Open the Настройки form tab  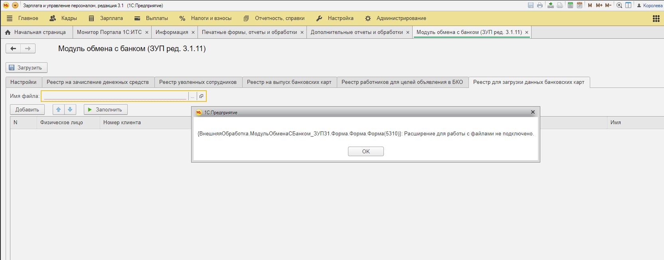point(24,82)
